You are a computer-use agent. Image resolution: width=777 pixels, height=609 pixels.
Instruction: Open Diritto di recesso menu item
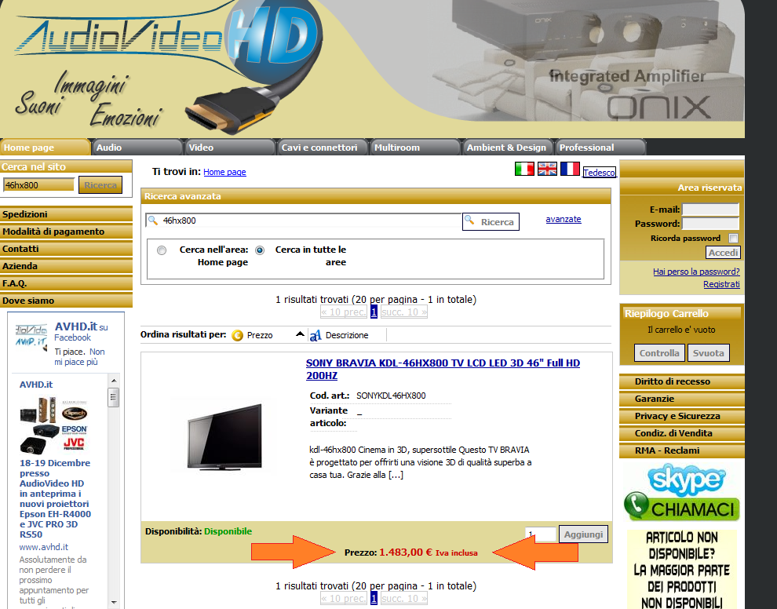(682, 381)
